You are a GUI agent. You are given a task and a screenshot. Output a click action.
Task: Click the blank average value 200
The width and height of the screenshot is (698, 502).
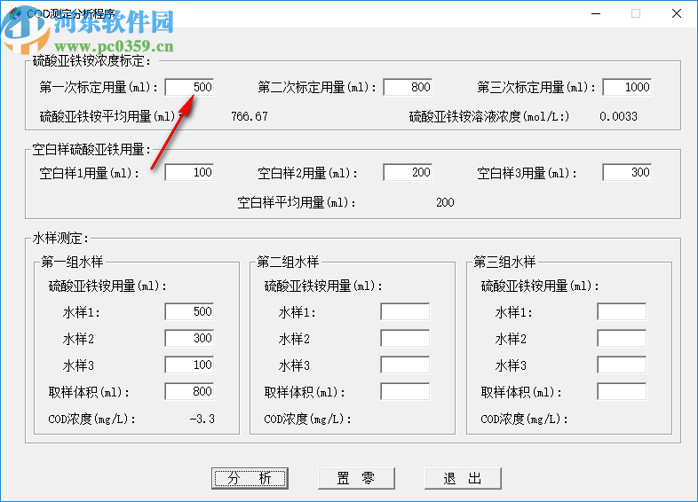click(445, 203)
